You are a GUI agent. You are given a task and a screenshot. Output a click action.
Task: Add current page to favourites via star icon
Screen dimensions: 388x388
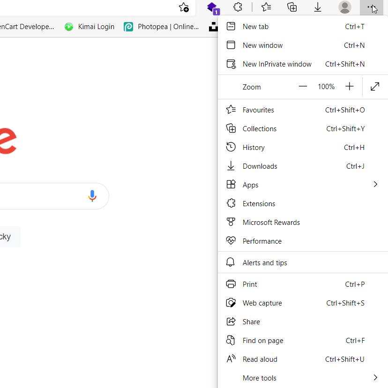click(184, 7)
